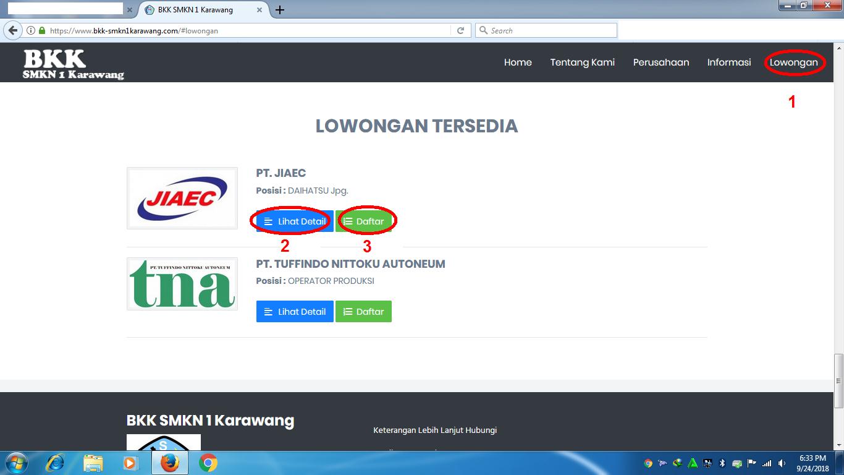View details for PT. JIAEC vacancy

pyautogui.click(x=295, y=221)
